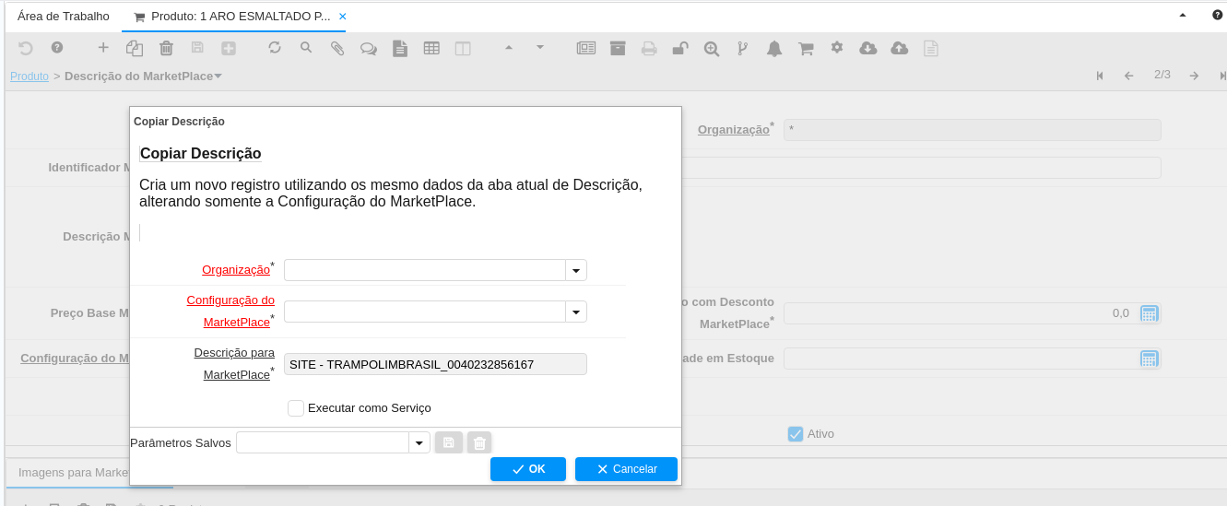Switch to Área de Trabalho tab
This screenshot has width=1227, height=506.
[64, 17]
